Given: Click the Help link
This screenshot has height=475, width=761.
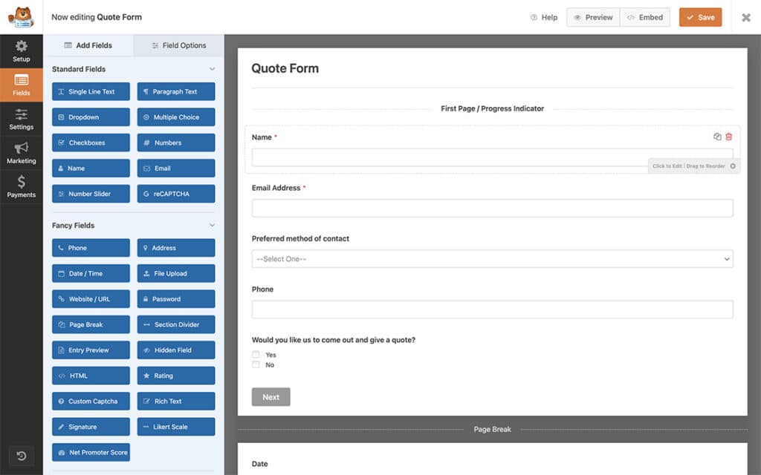Looking at the screenshot, I should pos(544,18).
